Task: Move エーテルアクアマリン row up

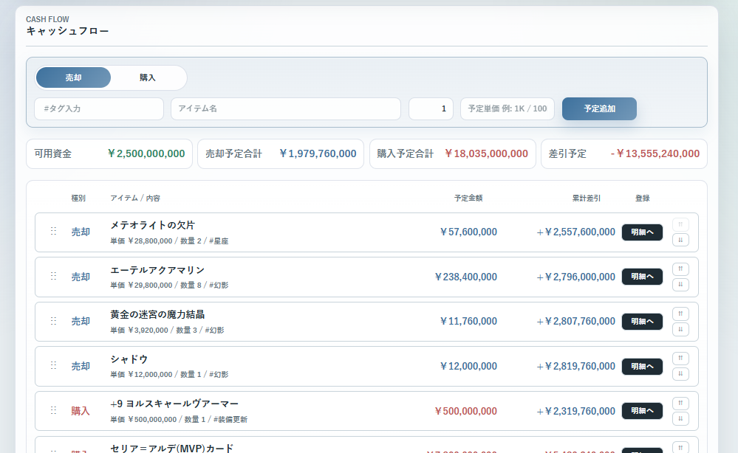Action: coord(680,269)
